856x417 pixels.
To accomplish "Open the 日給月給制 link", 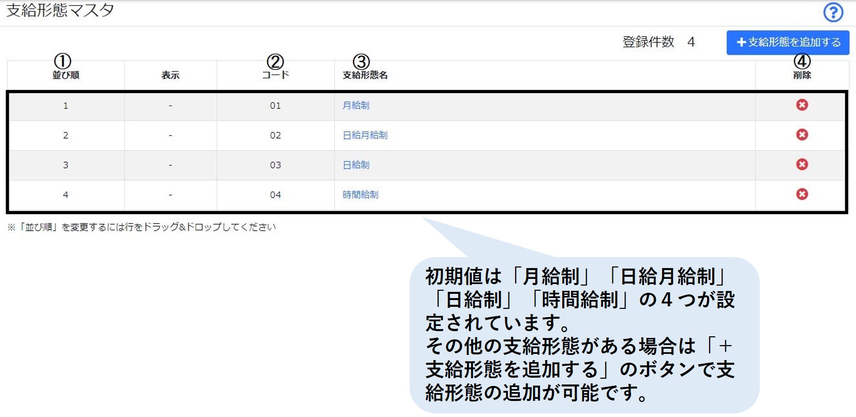I will (365, 135).
